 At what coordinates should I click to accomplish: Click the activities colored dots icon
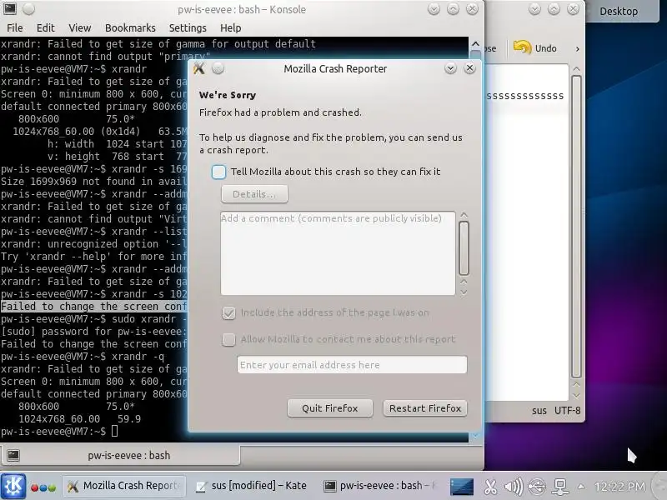[x=43, y=487]
